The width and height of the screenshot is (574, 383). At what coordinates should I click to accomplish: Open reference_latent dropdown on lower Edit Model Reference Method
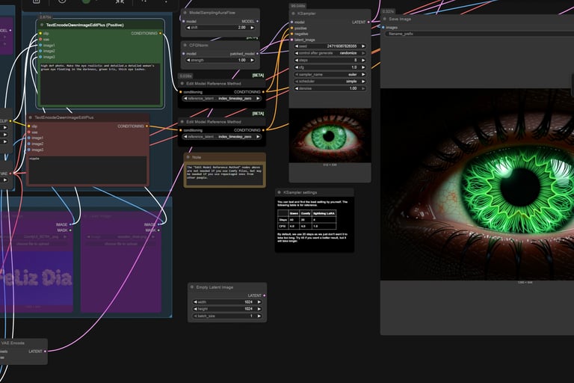tap(222, 137)
